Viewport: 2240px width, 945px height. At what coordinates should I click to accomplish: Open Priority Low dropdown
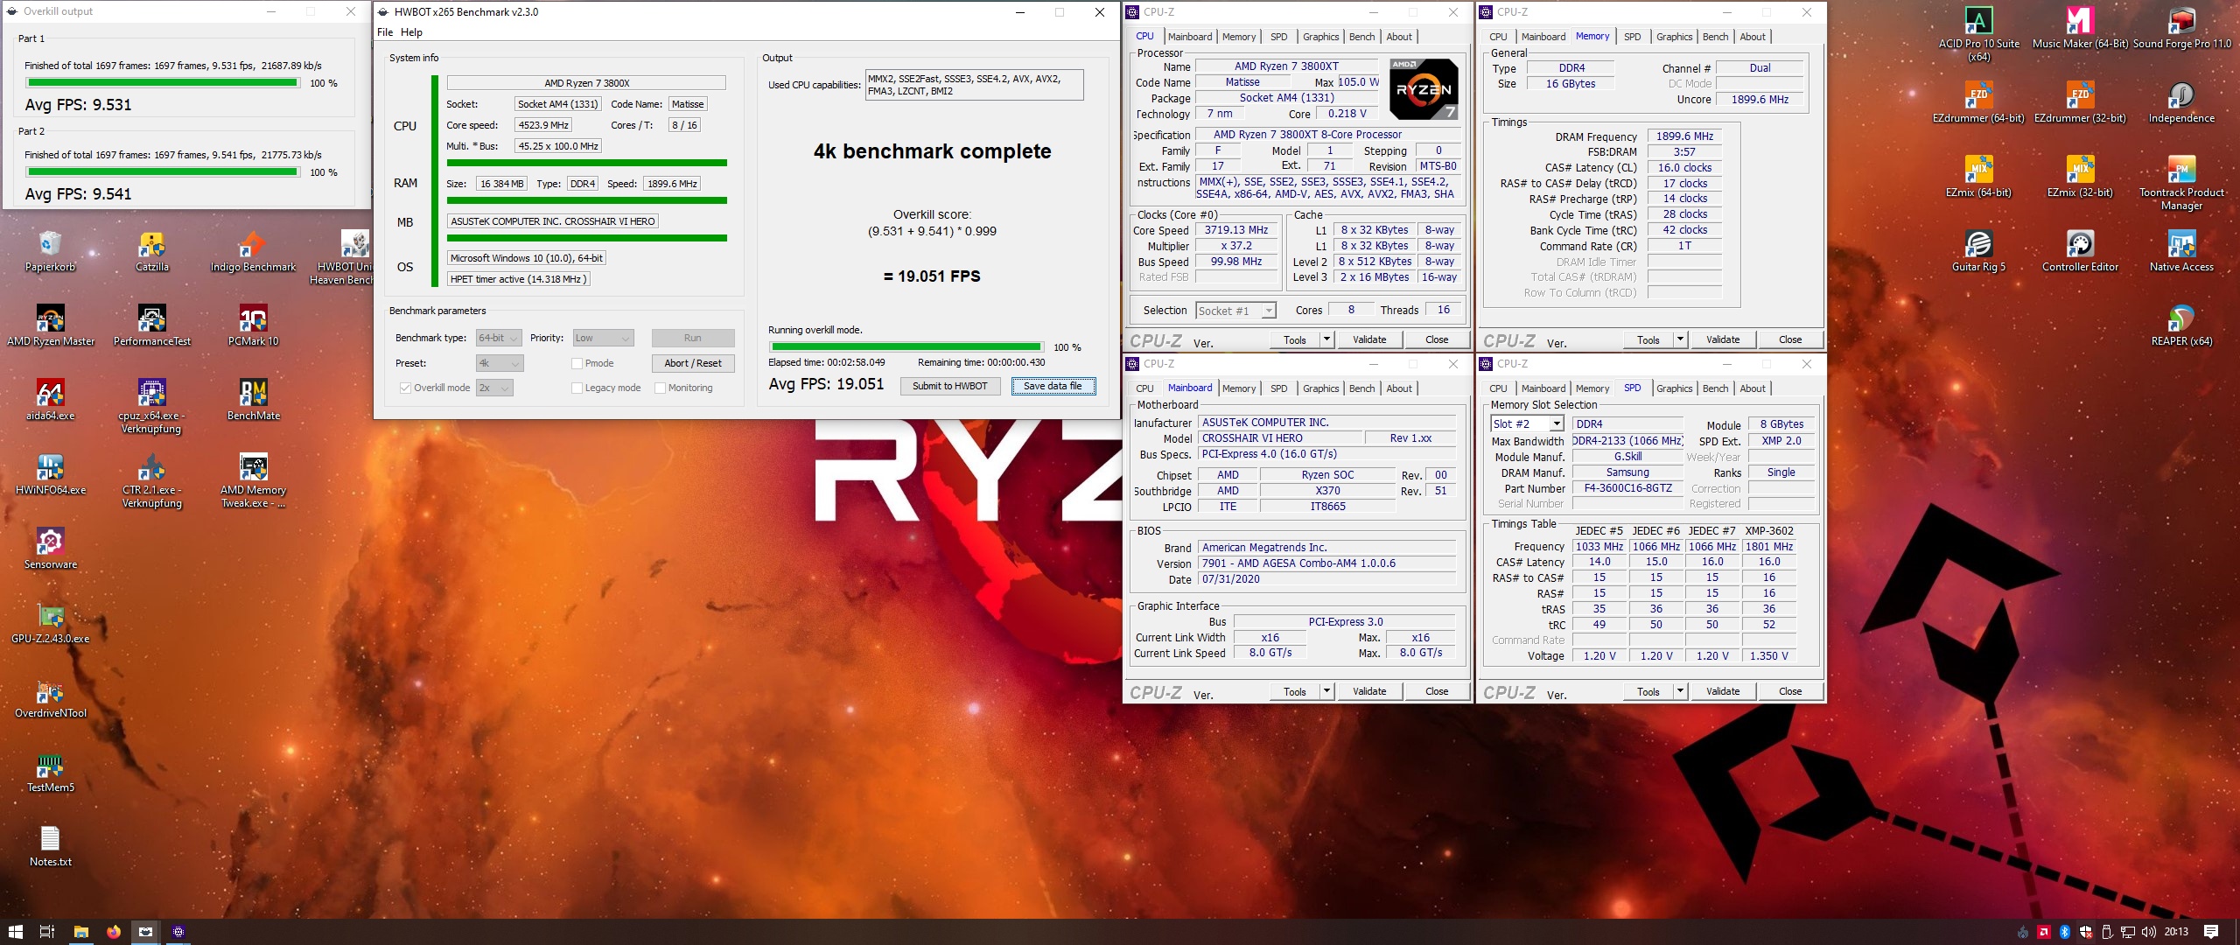click(602, 338)
